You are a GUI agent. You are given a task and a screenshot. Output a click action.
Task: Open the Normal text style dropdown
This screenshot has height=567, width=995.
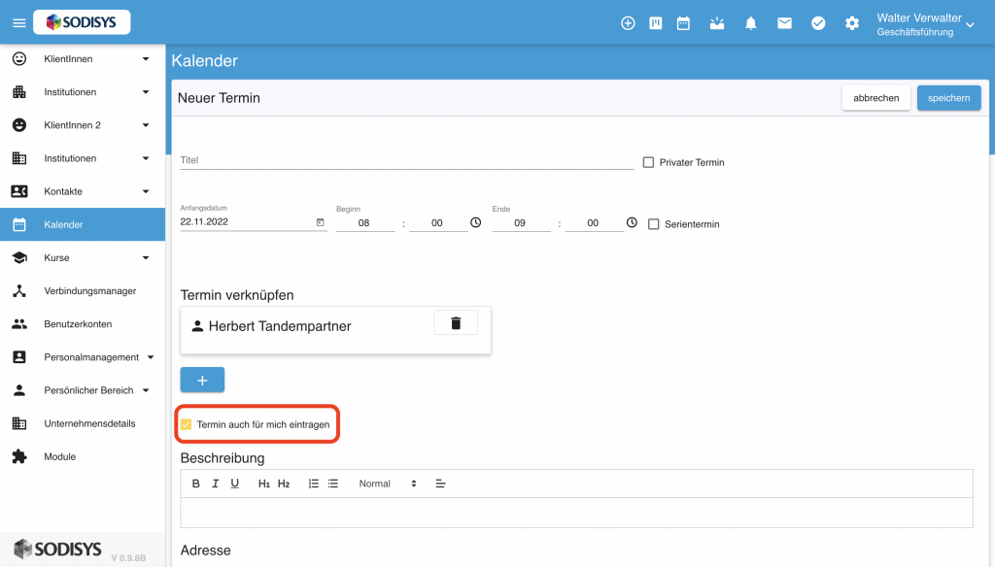coord(387,484)
